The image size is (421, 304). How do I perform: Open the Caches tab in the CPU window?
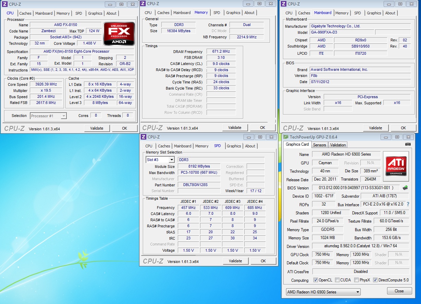pyautogui.click(x=25, y=13)
